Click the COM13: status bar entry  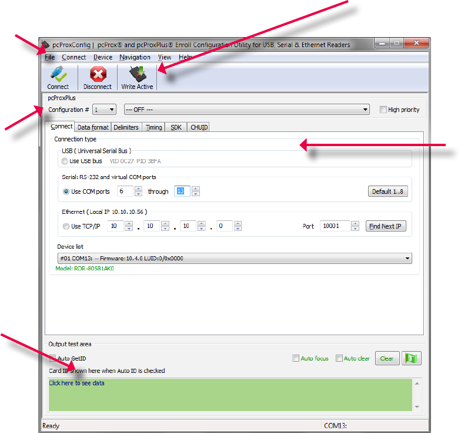point(335,425)
